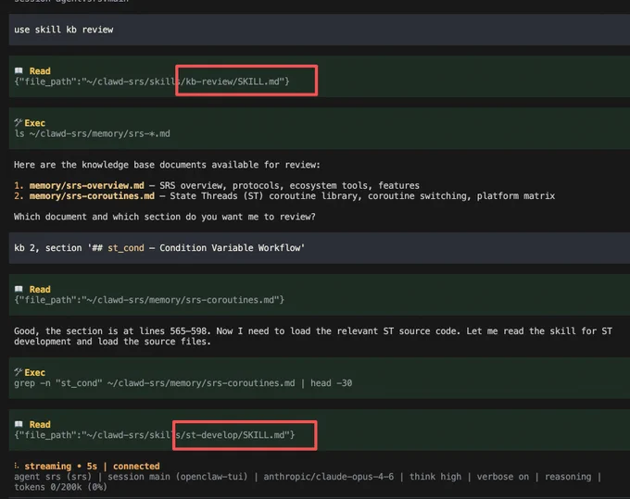Click the 'Read' label above the kb-review path
This screenshot has height=499, width=630.
[x=40, y=71]
